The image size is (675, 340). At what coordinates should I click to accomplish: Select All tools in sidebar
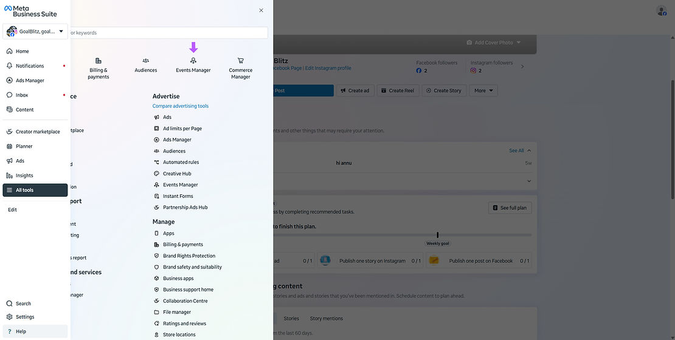click(x=35, y=190)
